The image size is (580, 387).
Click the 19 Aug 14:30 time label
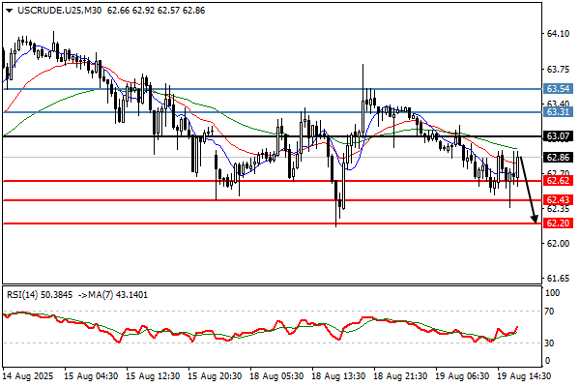tap(524, 376)
